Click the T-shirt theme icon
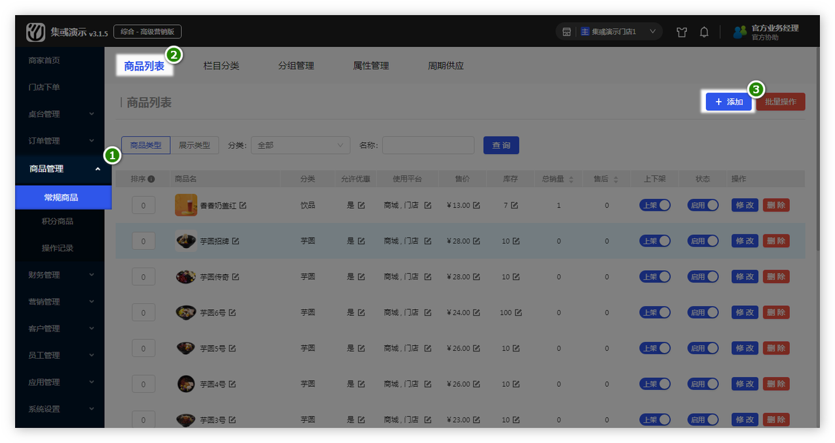 pyautogui.click(x=682, y=32)
